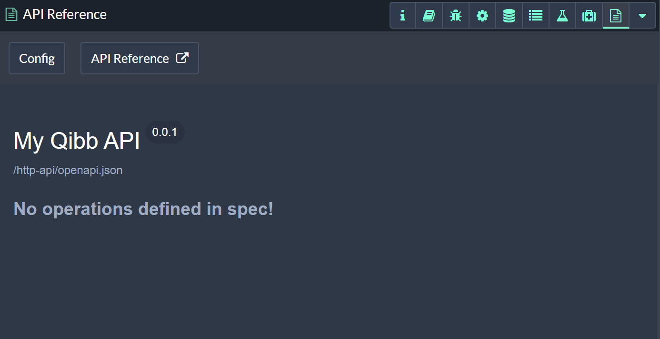Open the bug debug panel
Image resolution: width=660 pixels, height=339 pixels.
456,16
